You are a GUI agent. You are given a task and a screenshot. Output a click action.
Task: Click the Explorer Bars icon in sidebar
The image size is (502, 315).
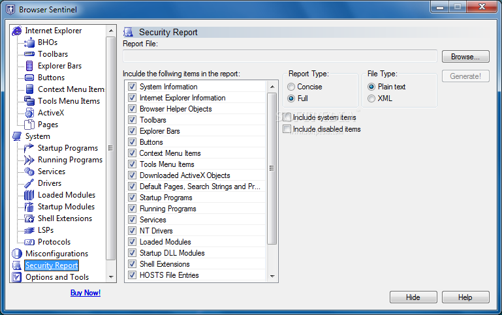tap(29, 66)
